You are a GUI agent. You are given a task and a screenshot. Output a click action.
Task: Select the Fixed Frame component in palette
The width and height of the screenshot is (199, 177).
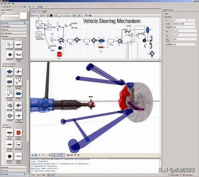point(10,44)
